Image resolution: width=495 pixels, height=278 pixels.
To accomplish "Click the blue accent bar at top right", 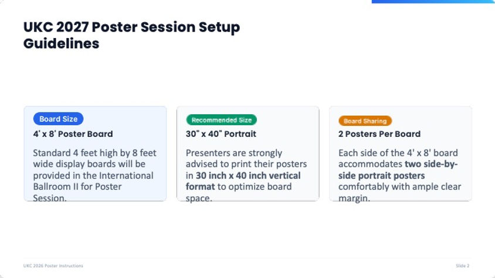I will tap(433, 2).
